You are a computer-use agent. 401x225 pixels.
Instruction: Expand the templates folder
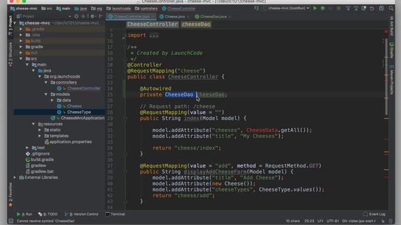[39, 136]
